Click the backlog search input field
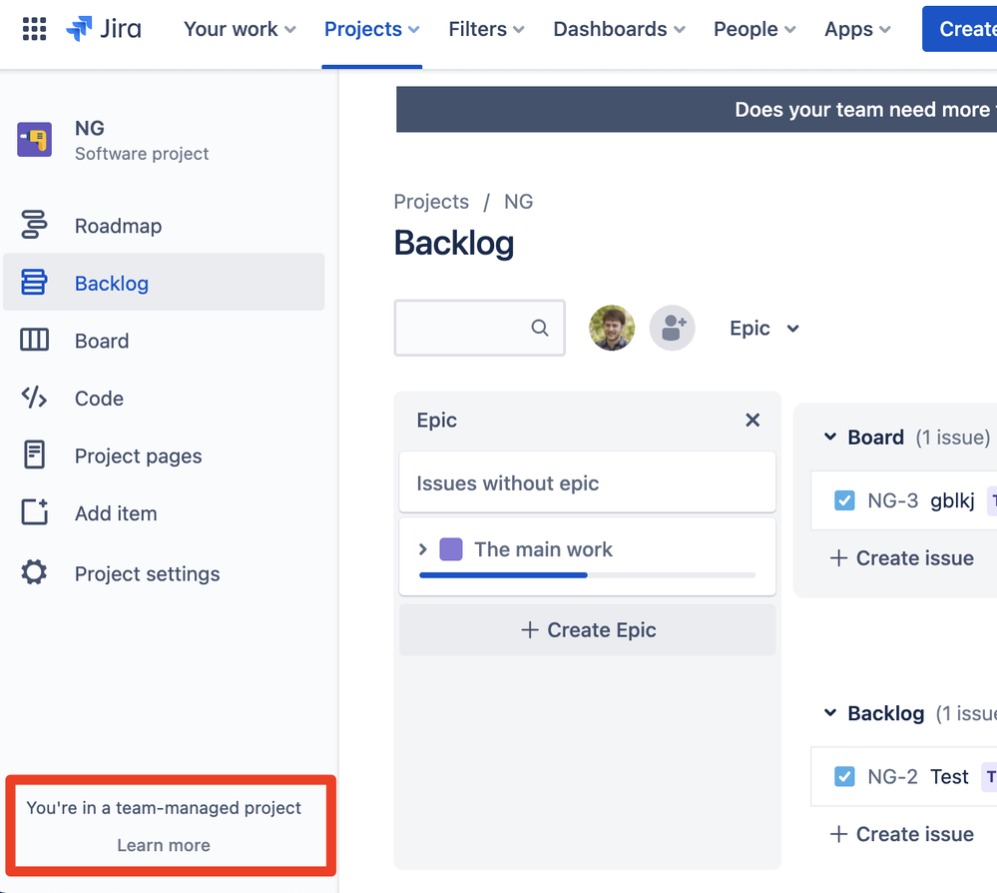The height and width of the screenshot is (893, 997). [x=479, y=328]
